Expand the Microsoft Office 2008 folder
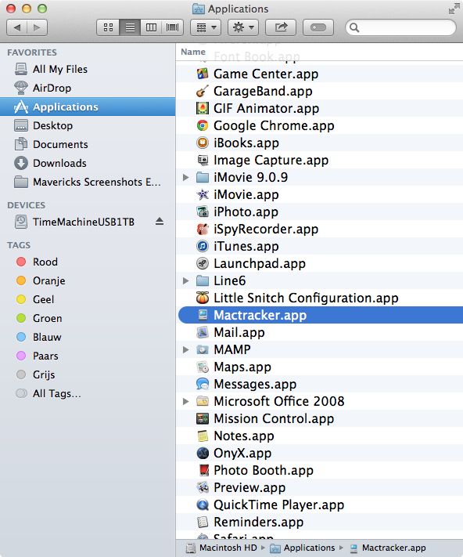The height and width of the screenshot is (557, 463). click(186, 401)
